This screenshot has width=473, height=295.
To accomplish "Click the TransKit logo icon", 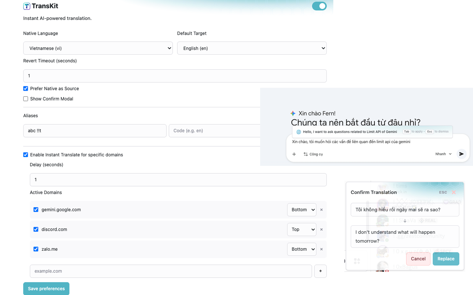I will pos(27,6).
